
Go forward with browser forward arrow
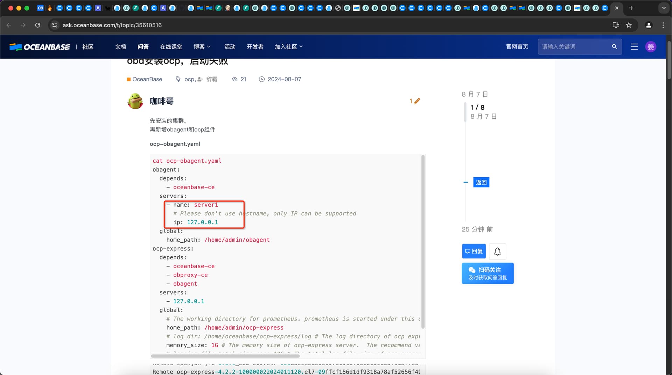(23, 25)
